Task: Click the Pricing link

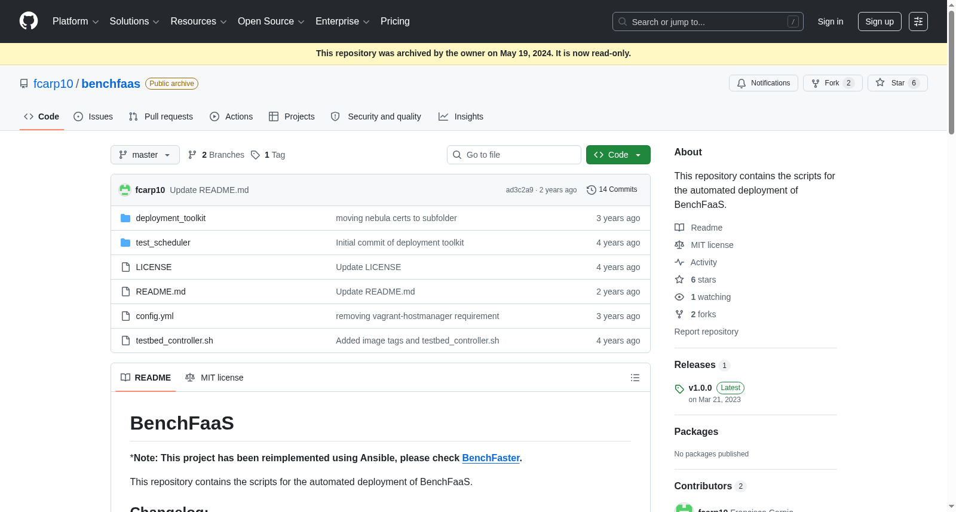Action: (x=395, y=22)
